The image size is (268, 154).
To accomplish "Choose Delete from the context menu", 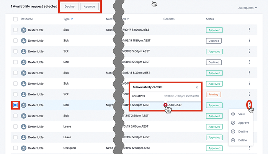I will [242, 140].
